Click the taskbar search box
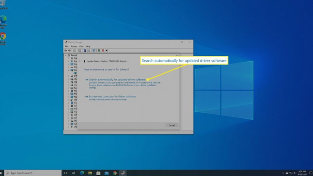This screenshot has height=176, width=313. tap(33, 173)
